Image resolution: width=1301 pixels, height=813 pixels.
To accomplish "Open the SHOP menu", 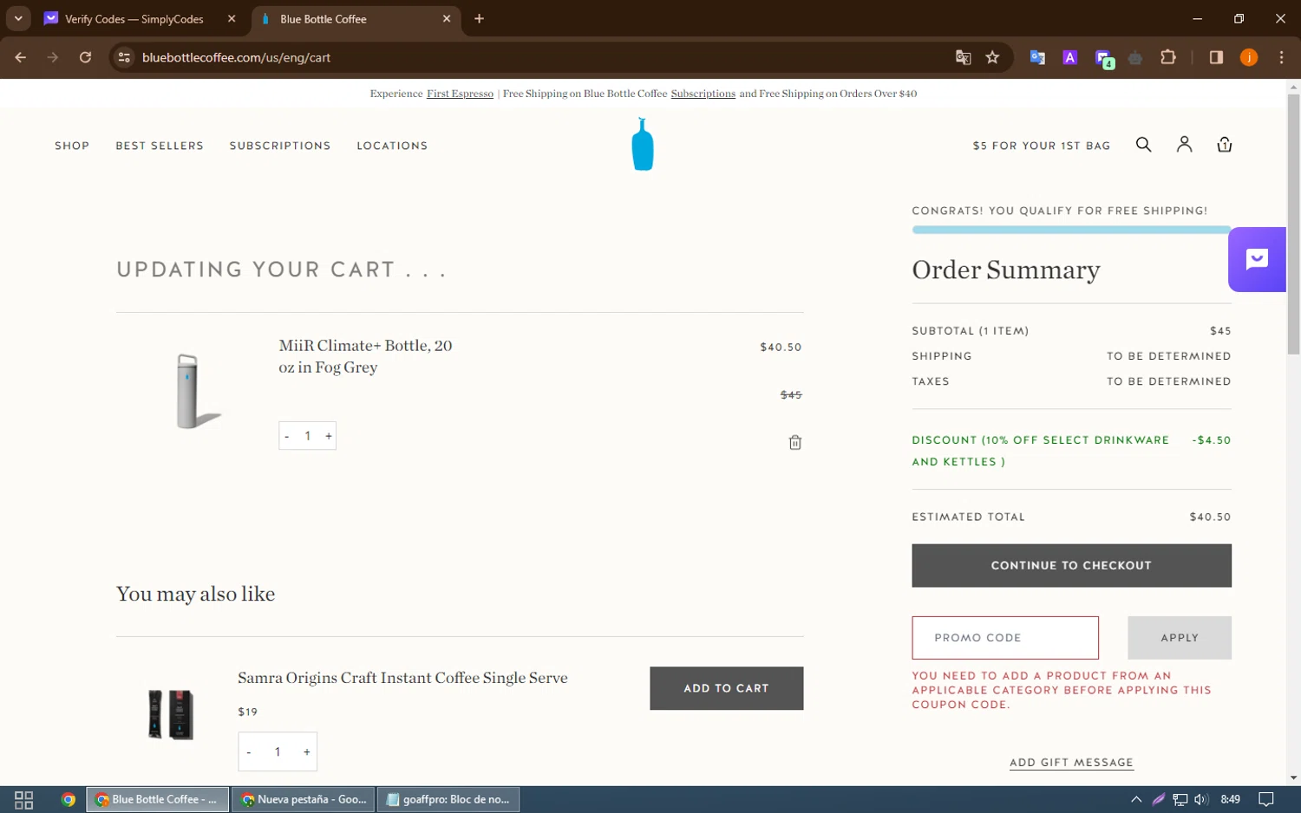I will (72, 146).
